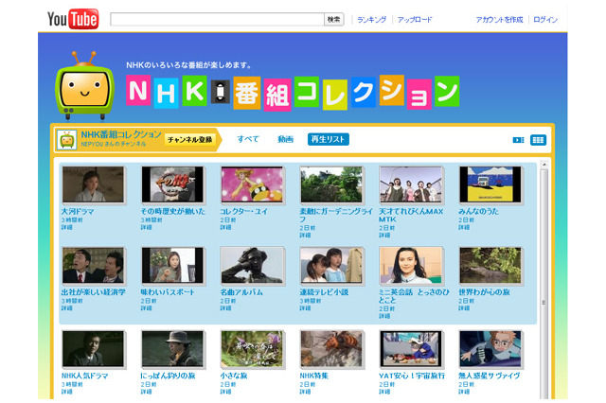Click the チャンネル登録 subscribe button
606x403 pixels.
[189, 139]
